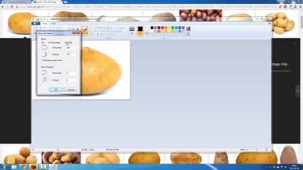Pick the Cloud callout shape
This screenshot has width=303, height=170.
coord(110,34)
